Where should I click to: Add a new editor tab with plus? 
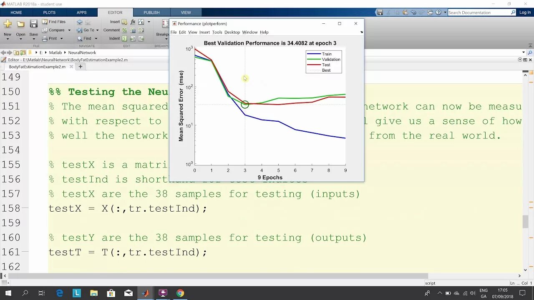click(x=80, y=67)
